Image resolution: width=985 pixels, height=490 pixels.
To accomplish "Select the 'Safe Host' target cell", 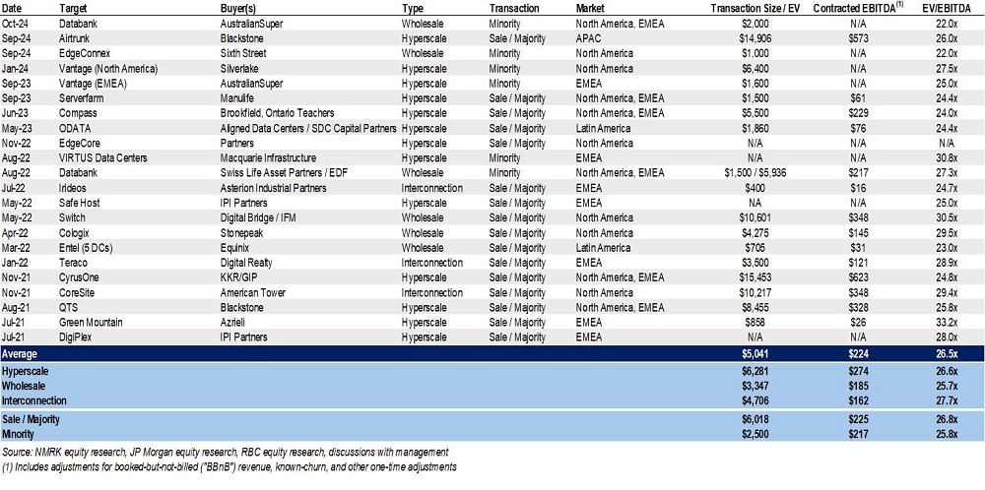I will [x=79, y=203].
